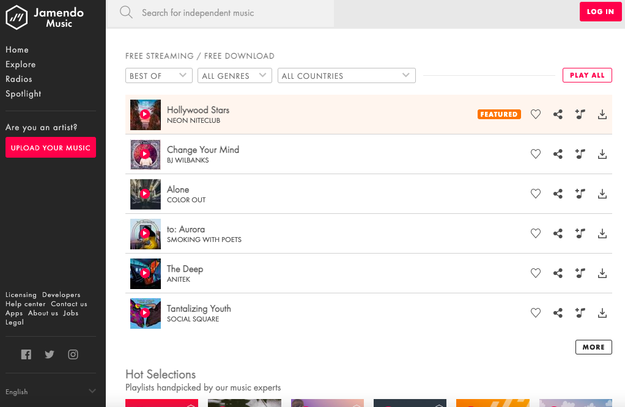Screen dimensions: 625x407
Task: Download to: Aurora by Smoking With Poets
Action: 602,233
